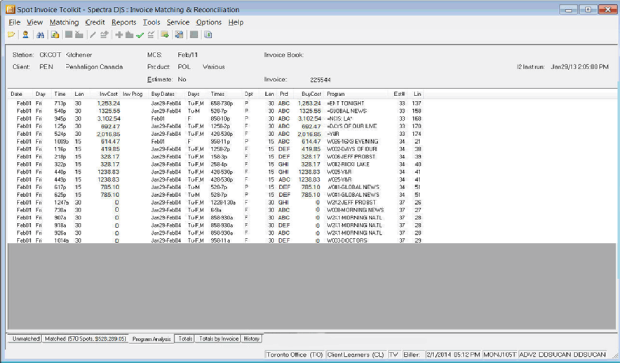Select the row with program GLOBAL NEWS at 540p
This screenshot has width=620, height=363.
pyautogui.click(x=215, y=111)
